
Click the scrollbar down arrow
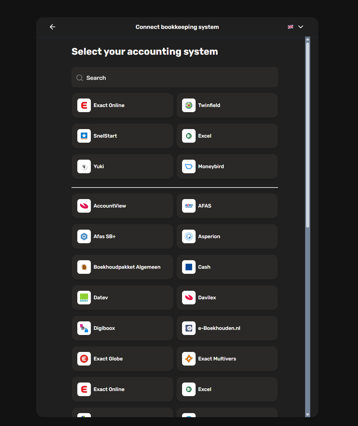(x=307, y=414)
